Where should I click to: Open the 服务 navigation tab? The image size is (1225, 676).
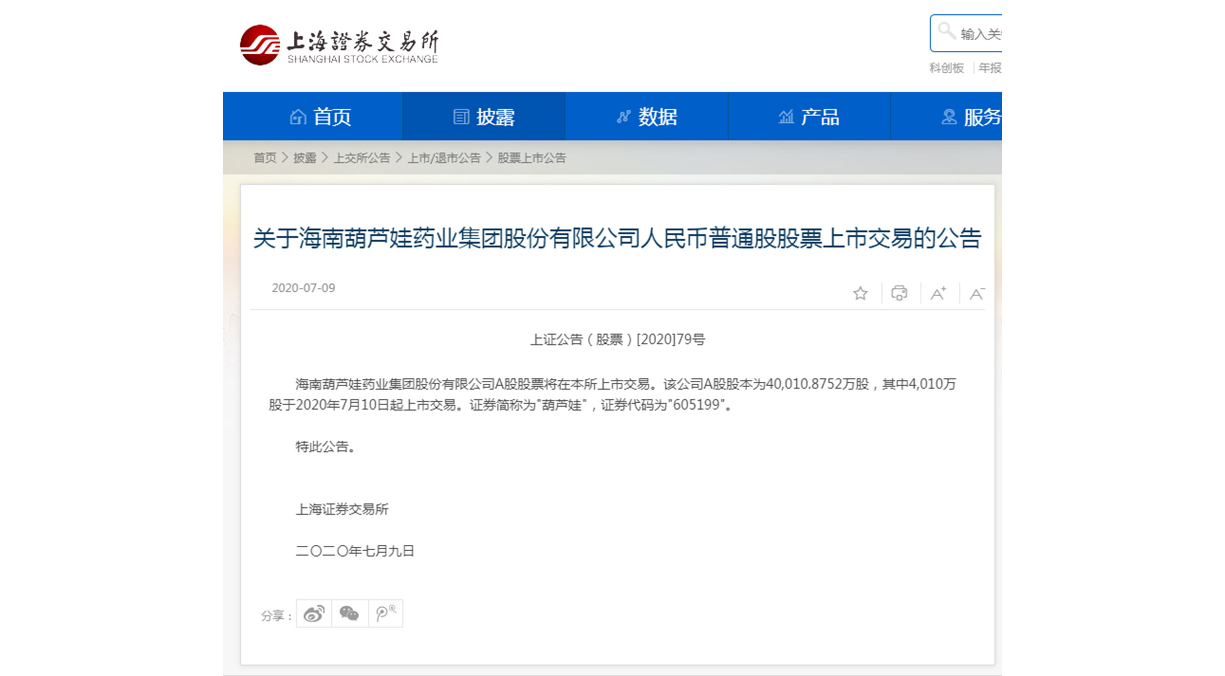click(x=946, y=117)
